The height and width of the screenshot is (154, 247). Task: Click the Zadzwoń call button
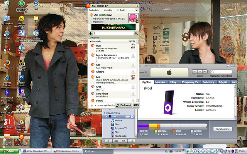click(123, 105)
